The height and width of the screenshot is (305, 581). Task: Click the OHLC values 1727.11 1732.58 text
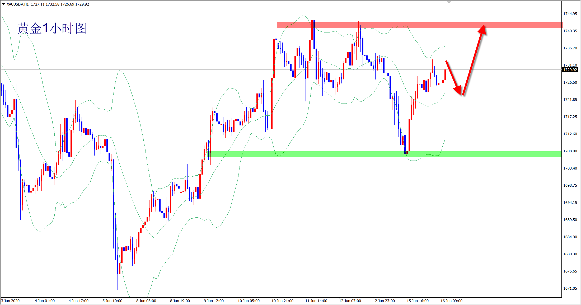coord(45,4)
